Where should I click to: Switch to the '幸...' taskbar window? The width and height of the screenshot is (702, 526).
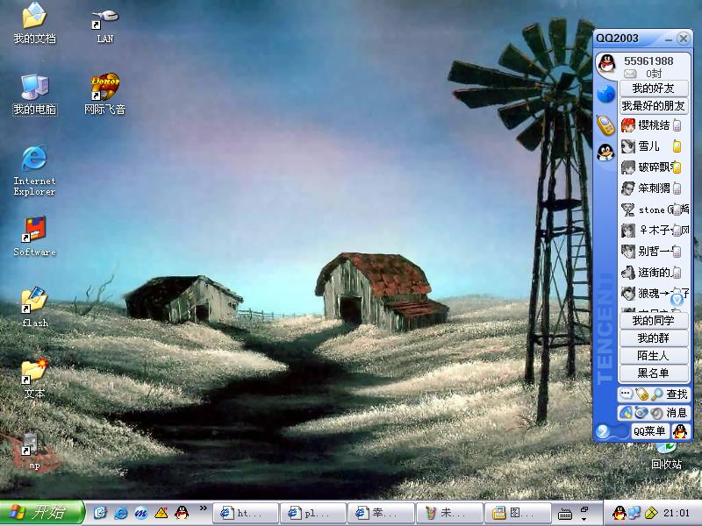click(381, 513)
